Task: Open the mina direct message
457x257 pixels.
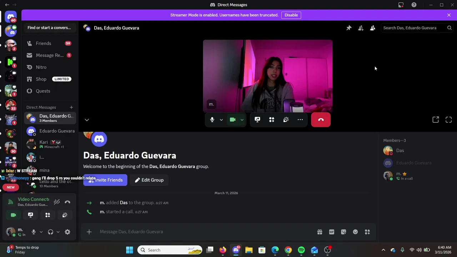Action: tap(50, 170)
